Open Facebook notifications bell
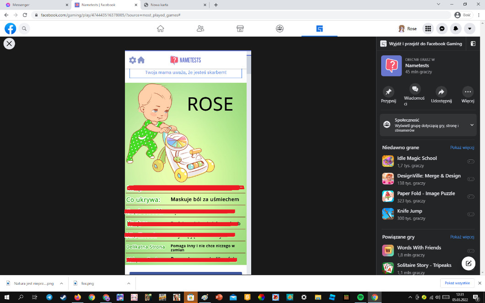The image size is (485, 303). click(x=456, y=28)
